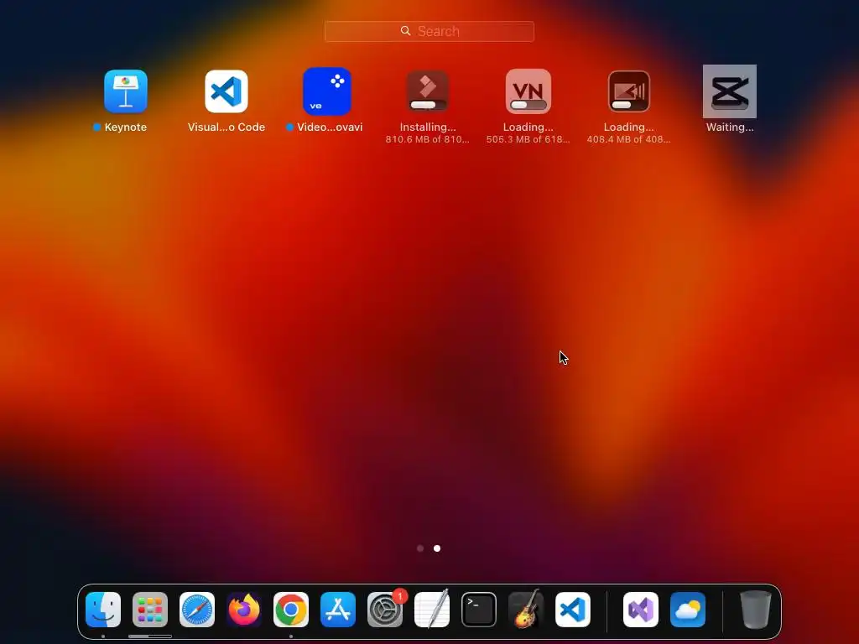This screenshot has height=644, width=859.
Task: Click the "408.4 MB of 408..." text
Action: (629, 139)
